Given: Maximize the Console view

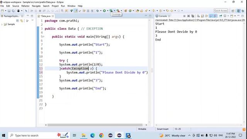Looking at the screenshot, I should pos(243,16).
